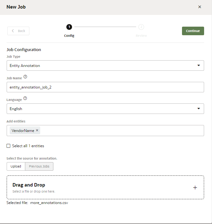
Task: Click the Back arrow chevron
Action: pos(13,31)
